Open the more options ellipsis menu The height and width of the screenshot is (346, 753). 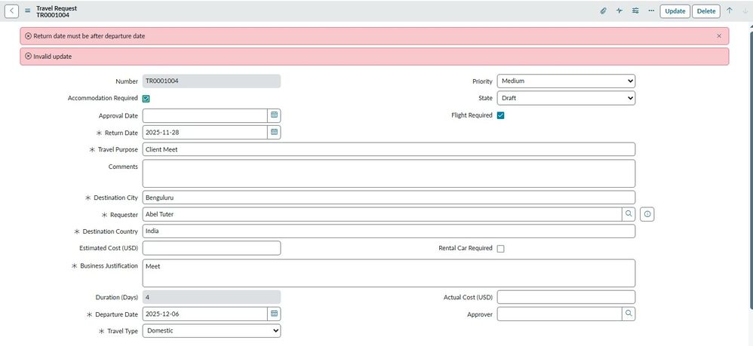[651, 11]
